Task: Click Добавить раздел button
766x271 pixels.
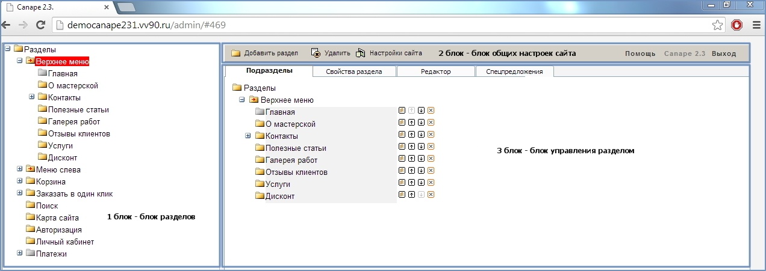Action: (264, 53)
